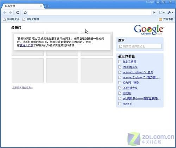
Task: Reload the page with the refresh icon
Action: pyautogui.click(x=18, y=12)
